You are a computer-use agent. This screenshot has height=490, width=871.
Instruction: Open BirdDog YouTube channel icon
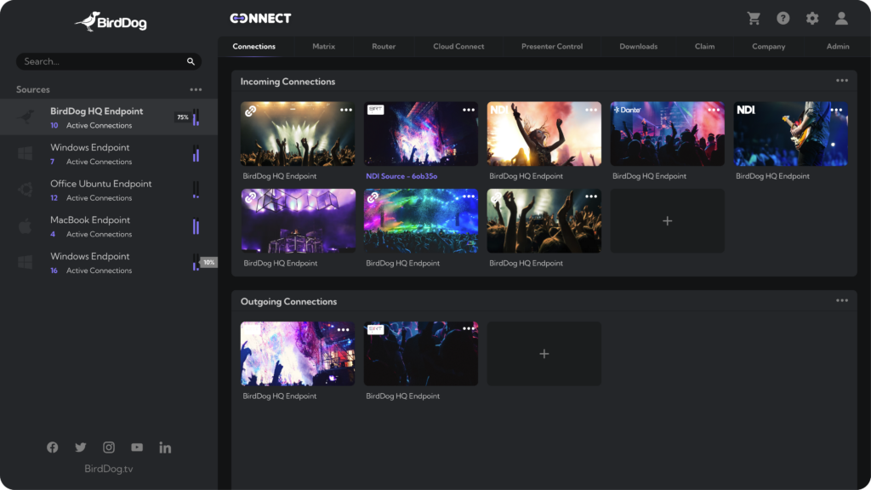pyautogui.click(x=137, y=447)
